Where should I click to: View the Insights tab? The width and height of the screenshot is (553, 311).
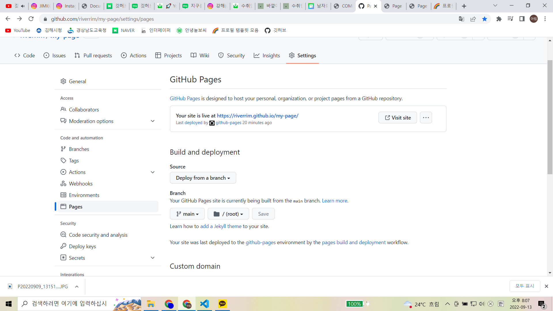(267, 55)
